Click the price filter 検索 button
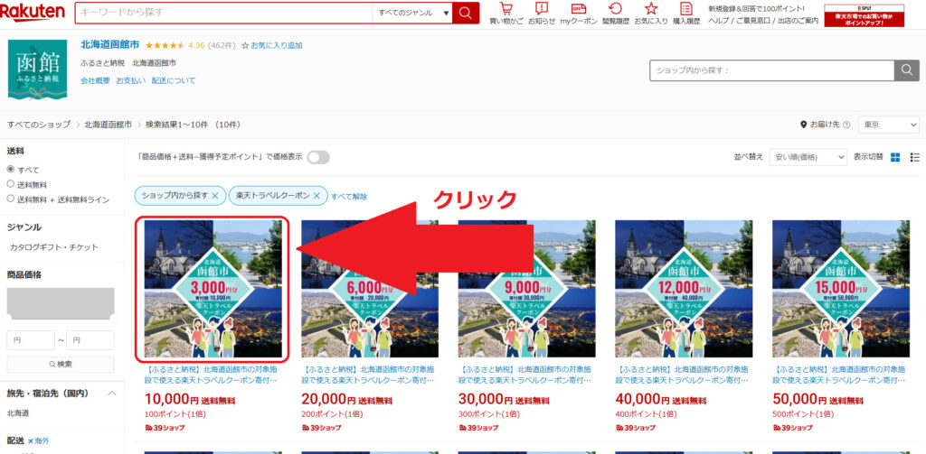The height and width of the screenshot is (454, 926). 61,365
